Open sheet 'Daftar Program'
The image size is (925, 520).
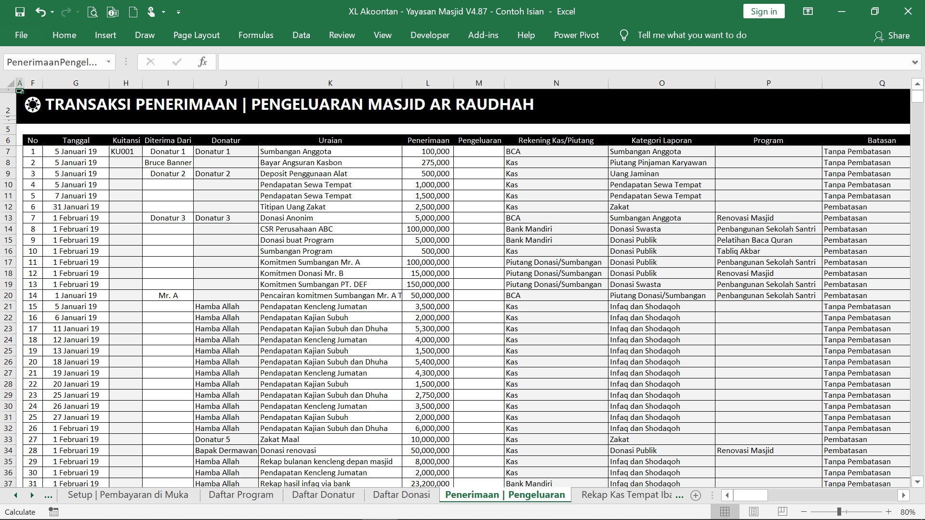tap(241, 495)
